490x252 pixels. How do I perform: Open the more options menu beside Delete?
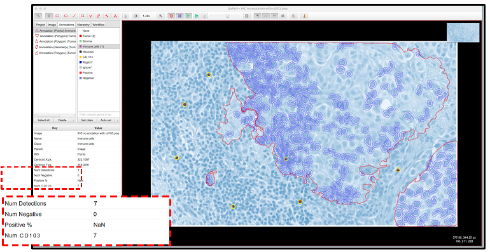tap(73, 120)
